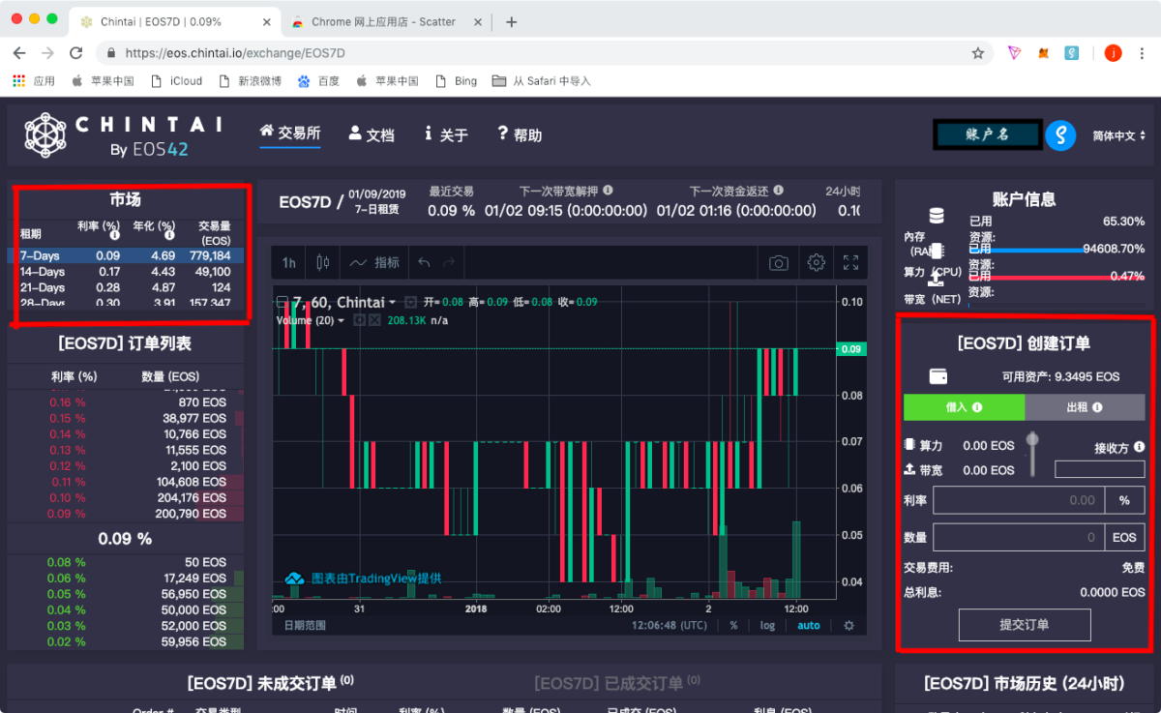Reload the page in Chrome
This screenshot has width=1161, height=713.
click(x=75, y=53)
